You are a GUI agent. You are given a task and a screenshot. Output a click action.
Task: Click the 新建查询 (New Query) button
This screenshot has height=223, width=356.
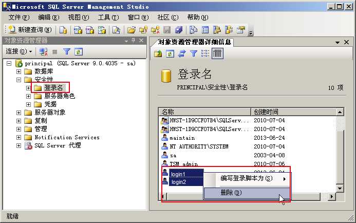(30, 30)
